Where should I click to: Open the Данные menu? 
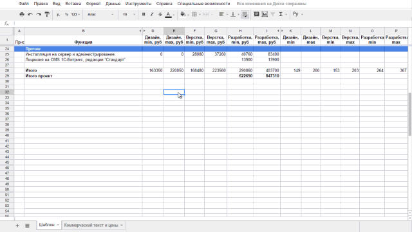(113, 4)
